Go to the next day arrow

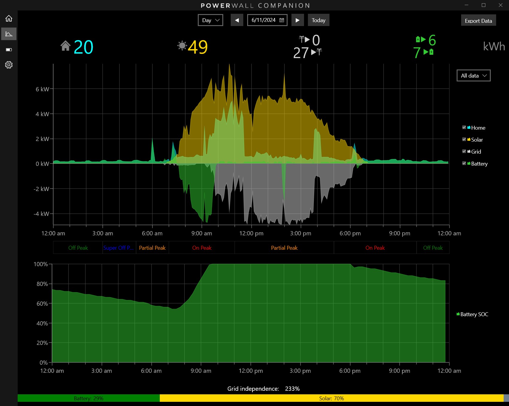point(297,20)
